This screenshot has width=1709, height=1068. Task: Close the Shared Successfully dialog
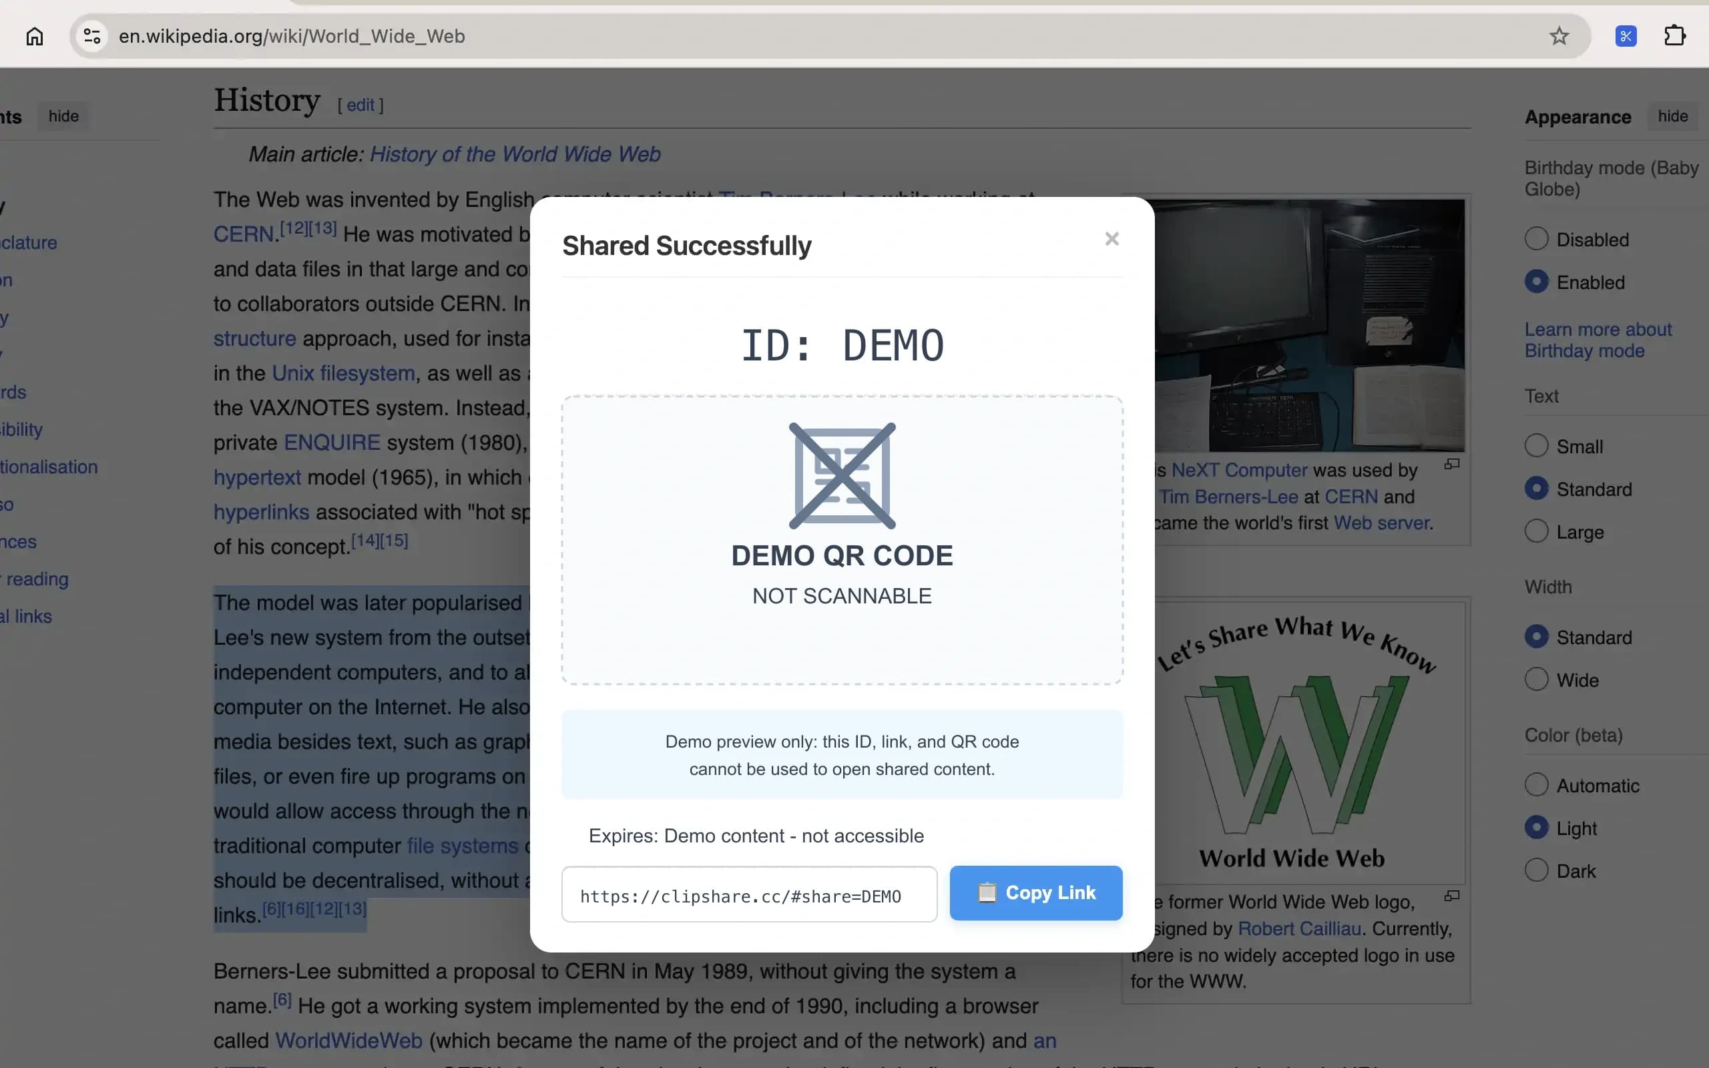pos(1112,240)
